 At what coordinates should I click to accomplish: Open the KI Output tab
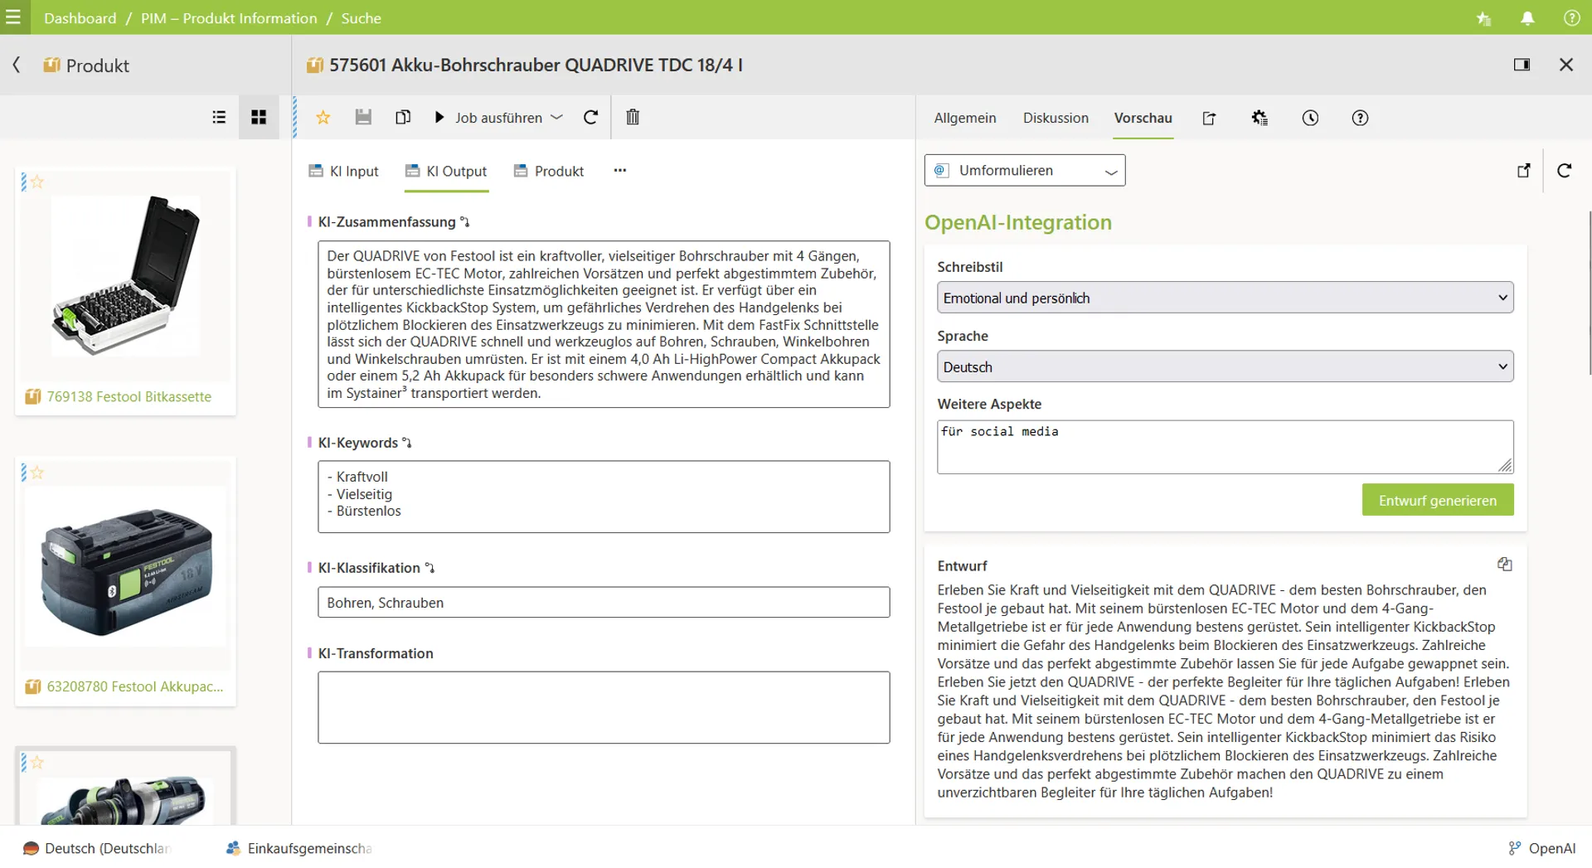446,171
